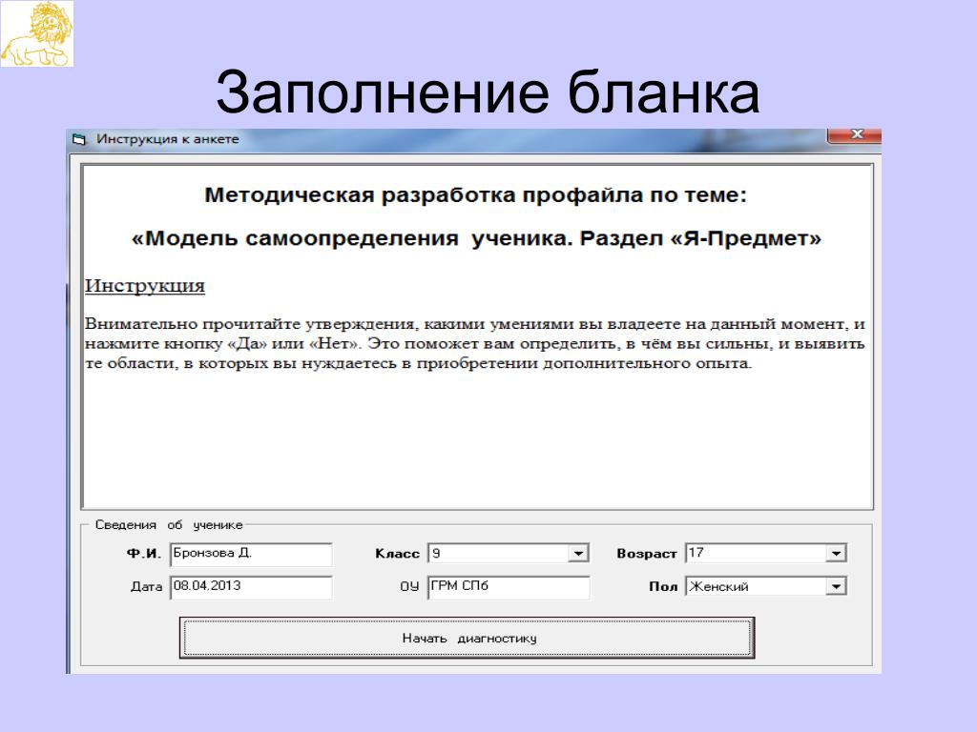977x732 pixels.
Task: Click the line «Модель самоопределения ученика. Раздел «Я-Предмет»
Action: coord(476,238)
